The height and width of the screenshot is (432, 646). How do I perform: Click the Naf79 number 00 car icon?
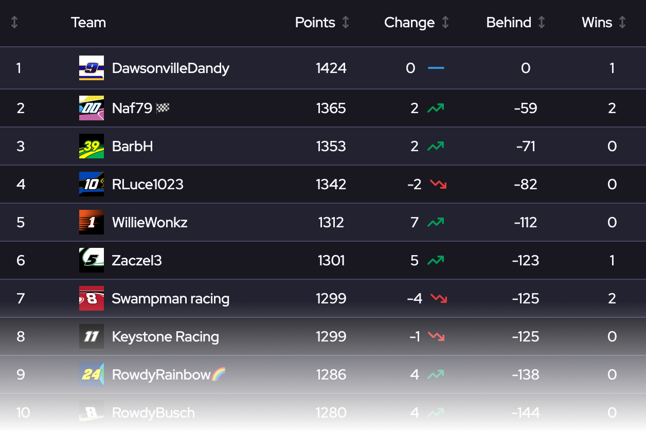tap(91, 108)
